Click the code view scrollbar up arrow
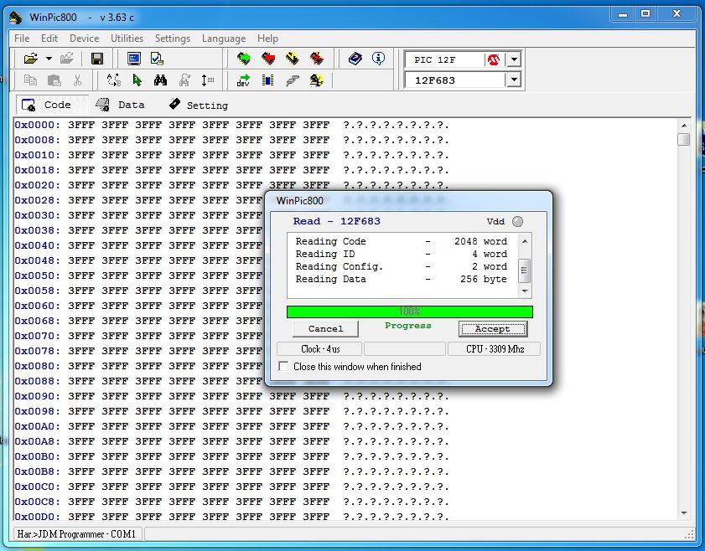This screenshot has width=705, height=551. coord(684,126)
